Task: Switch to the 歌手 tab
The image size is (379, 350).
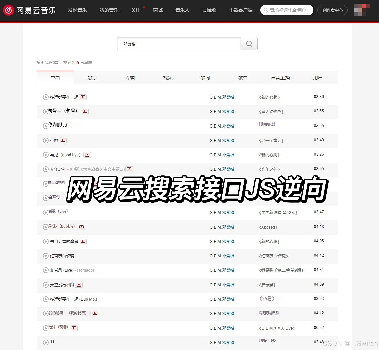Action: [92, 78]
